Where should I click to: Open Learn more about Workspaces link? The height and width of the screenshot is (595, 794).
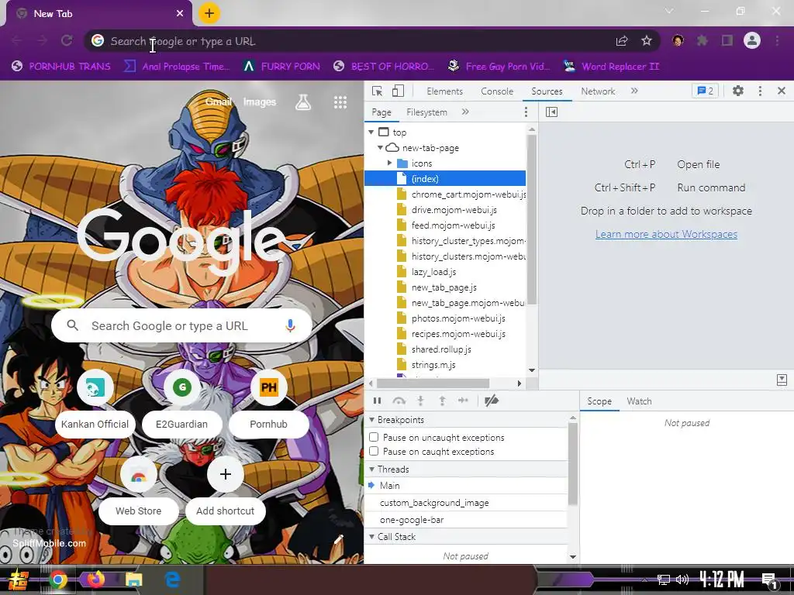click(666, 234)
